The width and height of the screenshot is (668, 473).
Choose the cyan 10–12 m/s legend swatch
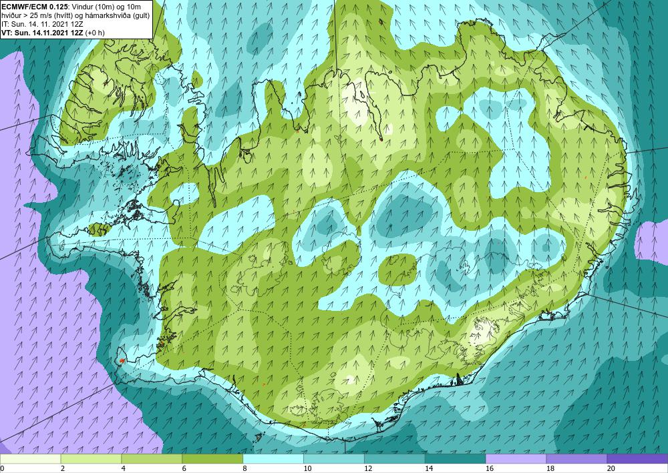pyautogui.click(x=334, y=458)
